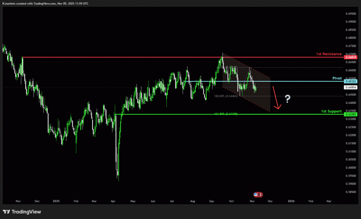Click the Pivot text label
This screenshot has width=361, height=219.
click(x=337, y=78)
